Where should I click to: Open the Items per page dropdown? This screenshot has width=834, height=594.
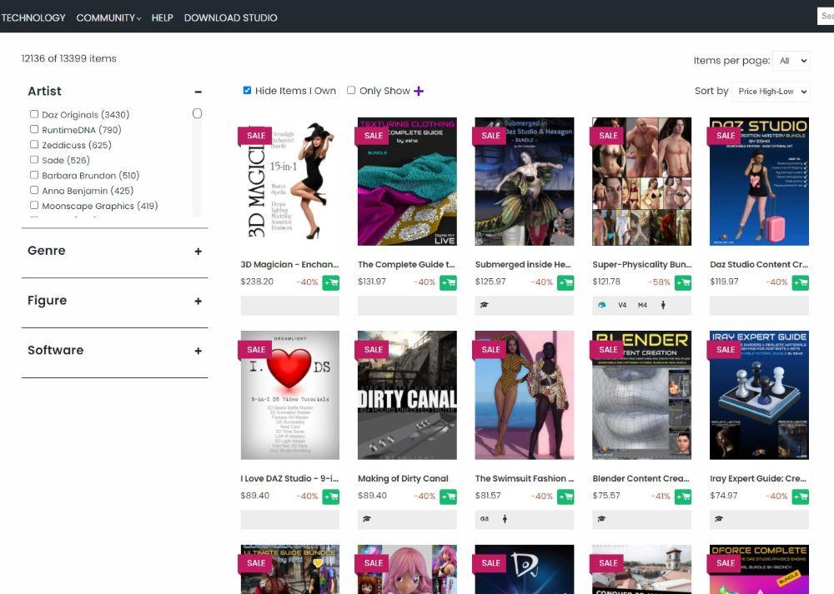[x=791, y=61]
